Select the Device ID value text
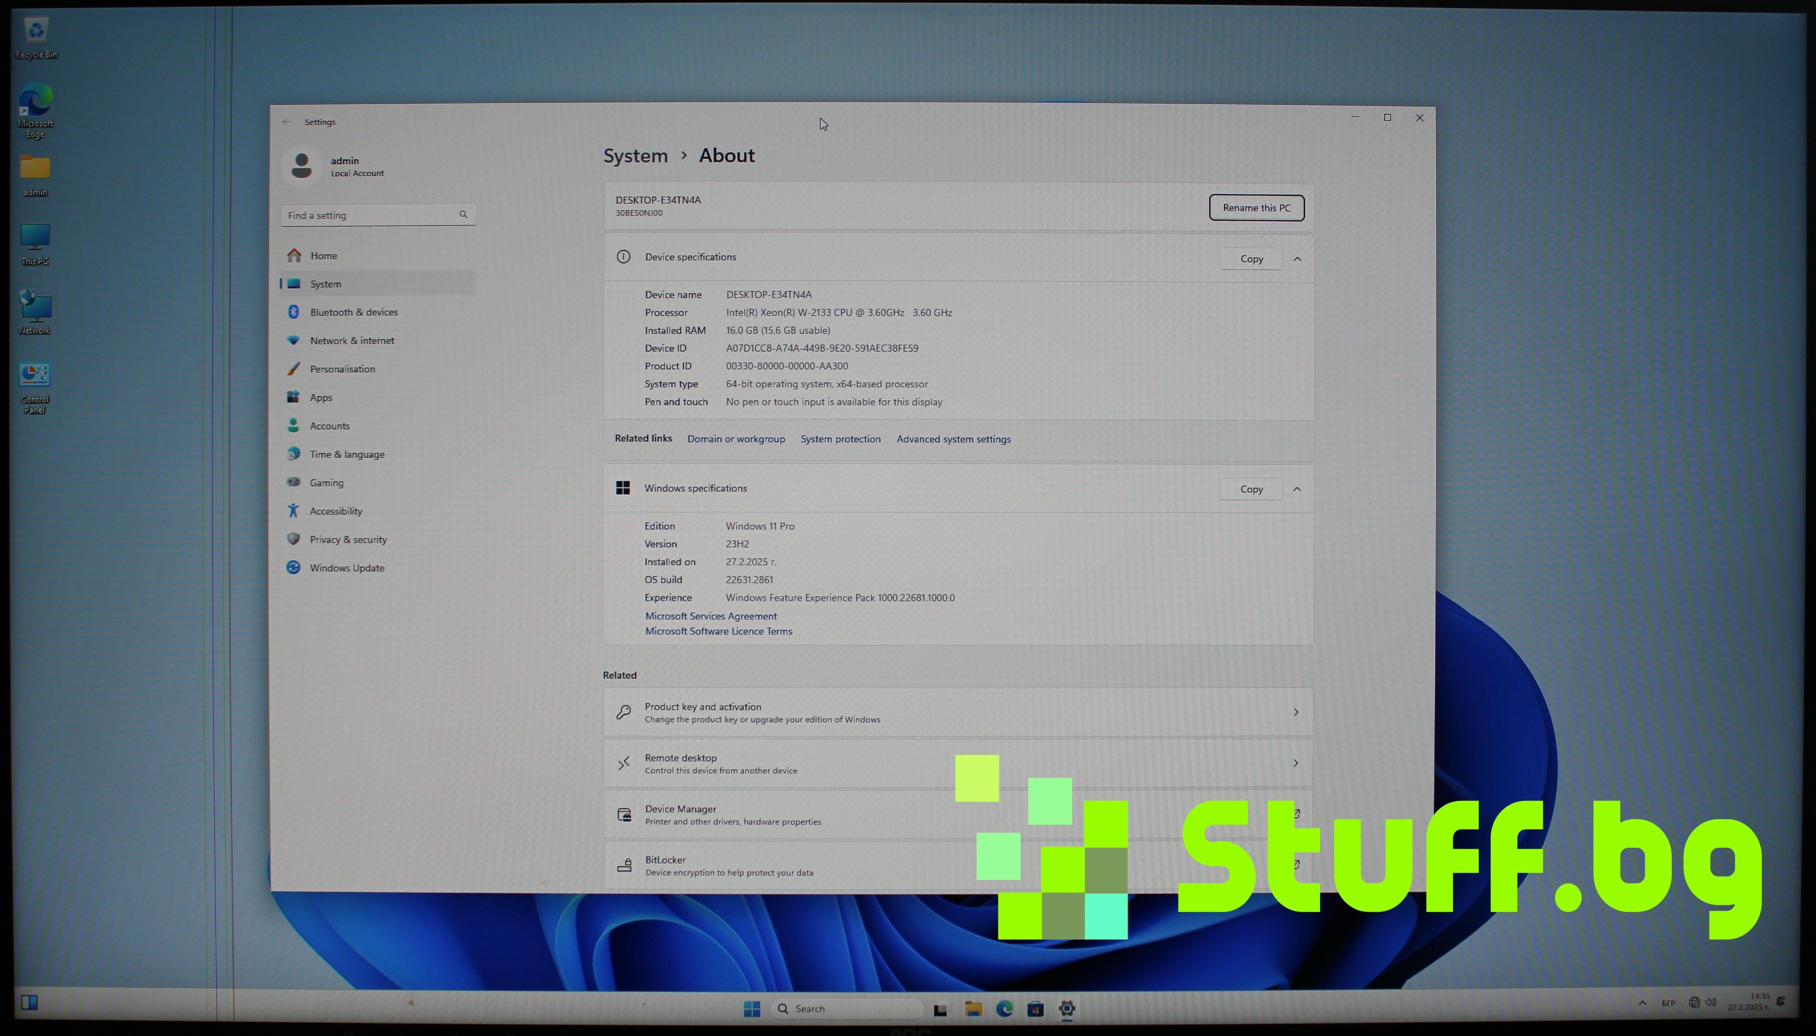Image resolution: width=1816 pixels, height=1036 pixels. click(821, 348)
